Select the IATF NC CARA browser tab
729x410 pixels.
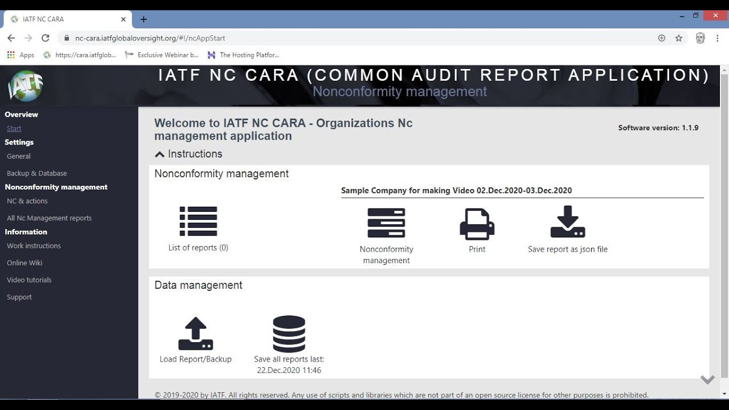[x=67, y=19]
